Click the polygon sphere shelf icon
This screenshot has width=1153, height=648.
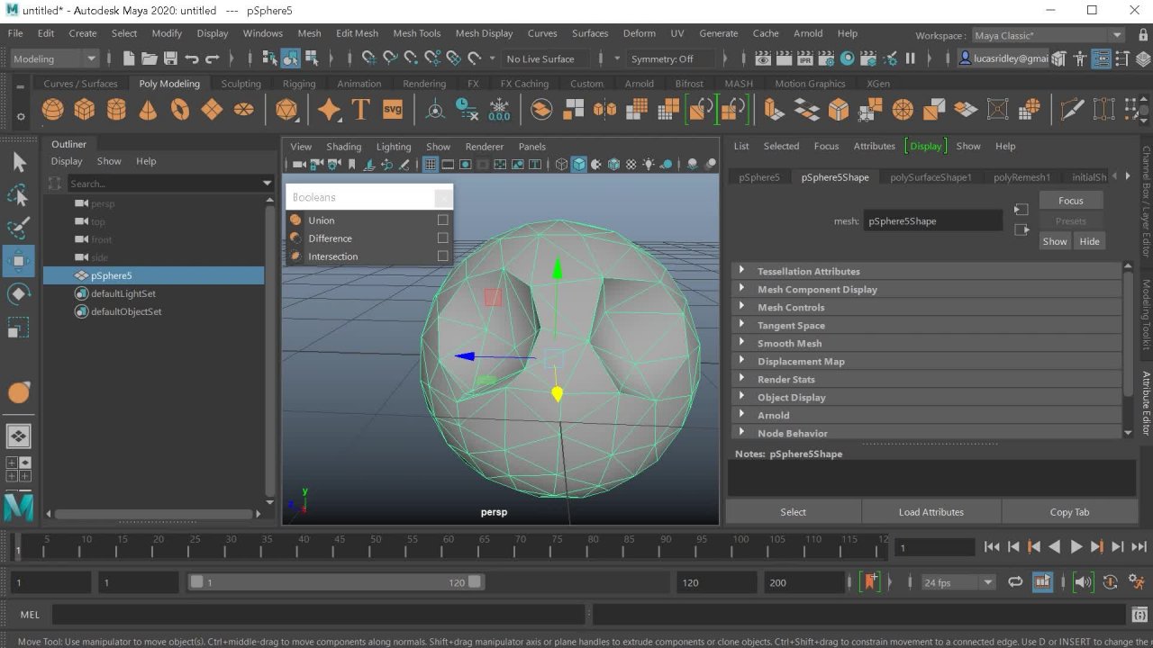coord(53,110)
